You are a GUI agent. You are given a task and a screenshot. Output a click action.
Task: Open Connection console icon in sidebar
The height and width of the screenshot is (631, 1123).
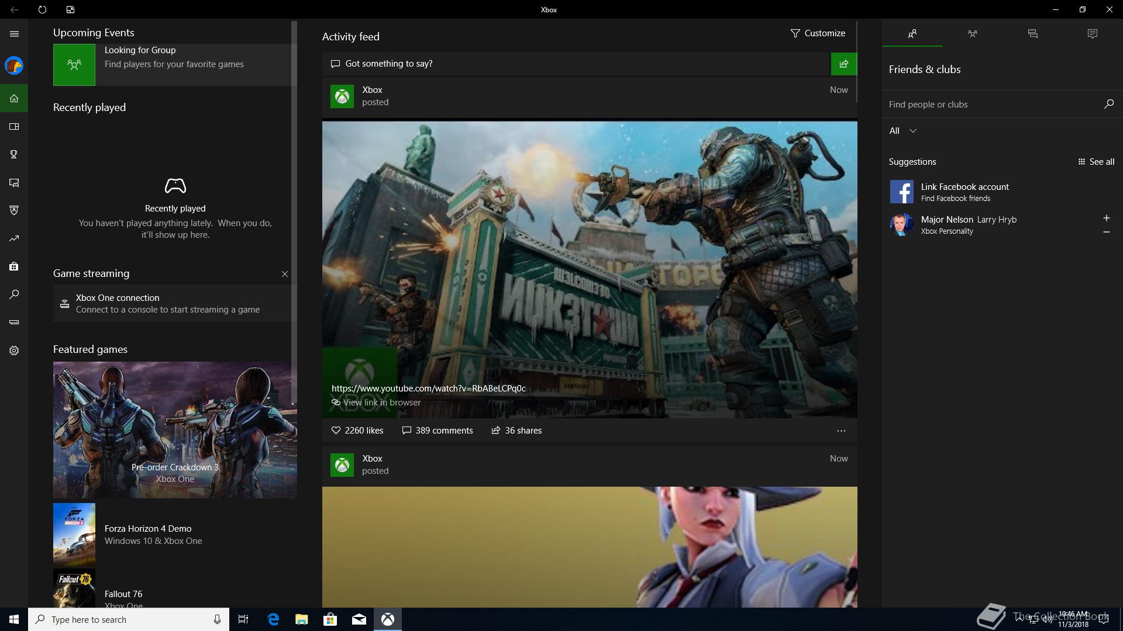tap(14, 322)
